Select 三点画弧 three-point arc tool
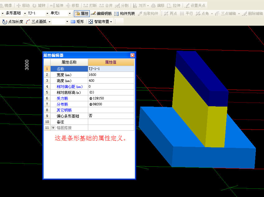This screenshot has height=197, width=264. pos(36,22)
